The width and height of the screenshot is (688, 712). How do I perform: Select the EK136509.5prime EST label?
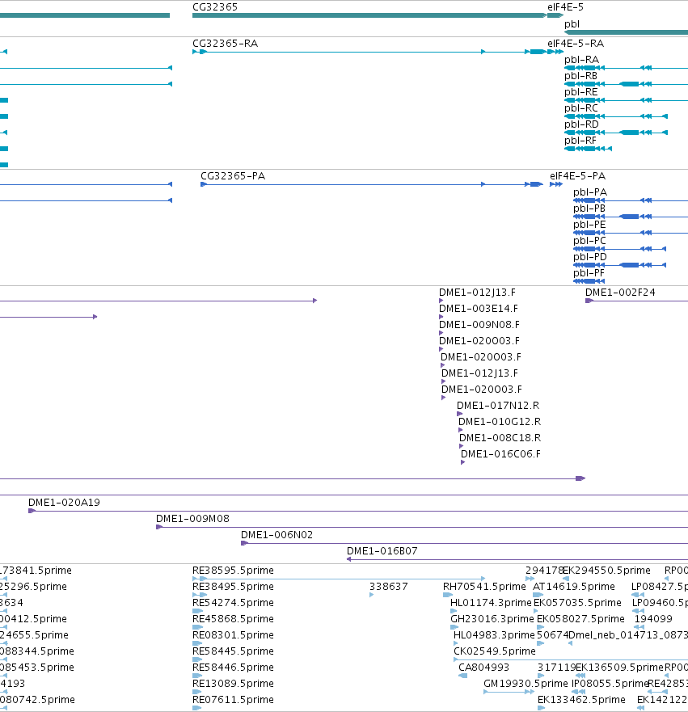click(x=619, y=668)
